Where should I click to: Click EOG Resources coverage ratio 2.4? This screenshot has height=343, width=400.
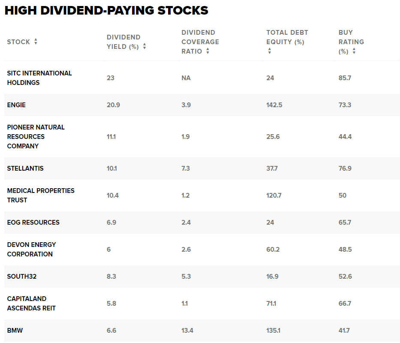(186, 222)
